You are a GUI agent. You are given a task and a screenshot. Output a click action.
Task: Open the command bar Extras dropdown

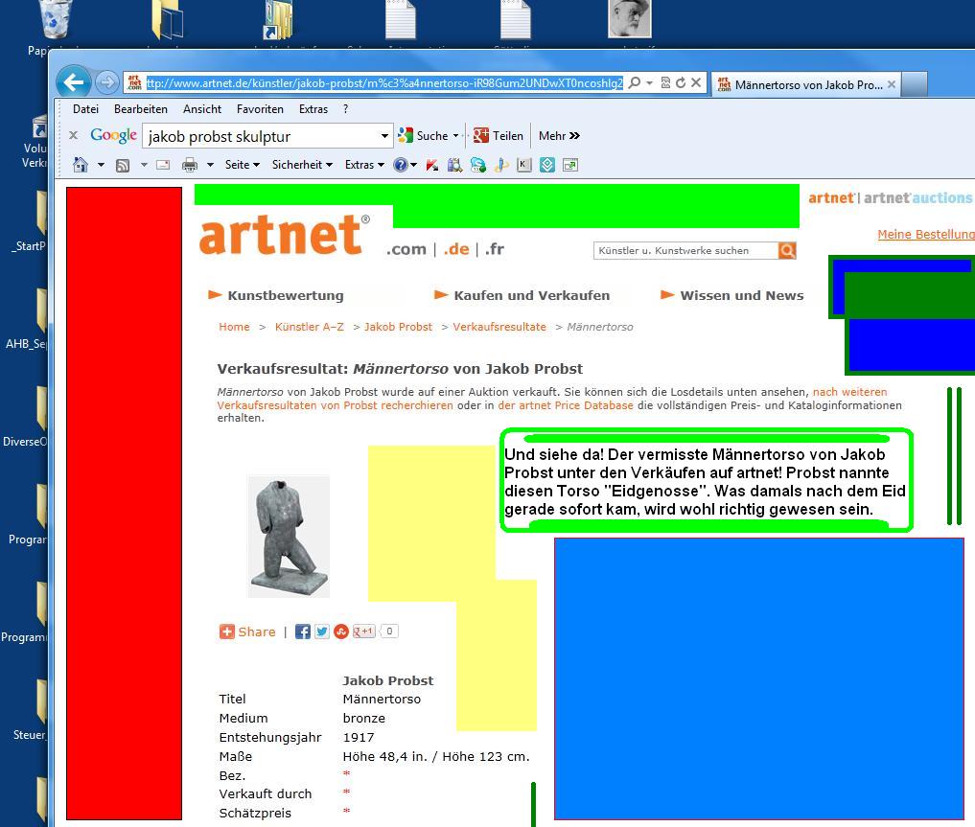coord(364,165)
